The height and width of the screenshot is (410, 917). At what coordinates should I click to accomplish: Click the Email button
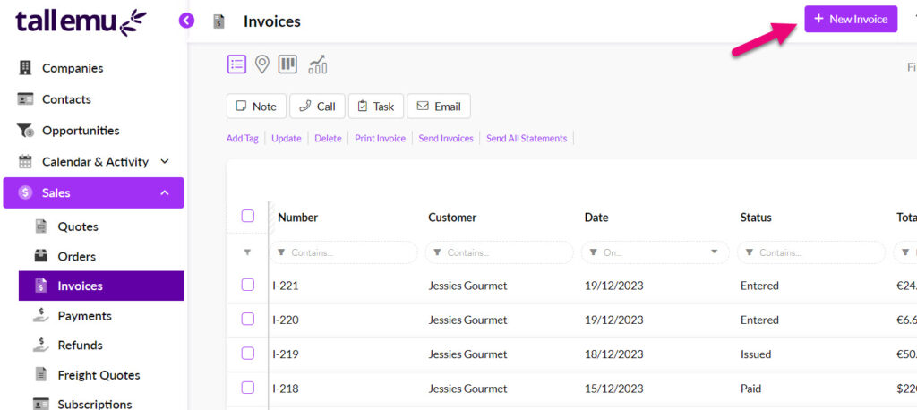coord(439,106)
